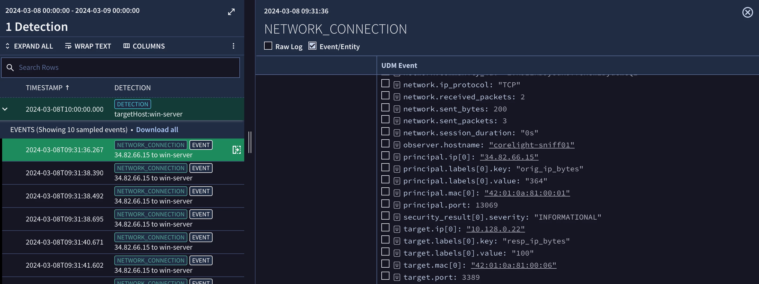Click the U icon beside principal.labels[0].value

(397, 181)
